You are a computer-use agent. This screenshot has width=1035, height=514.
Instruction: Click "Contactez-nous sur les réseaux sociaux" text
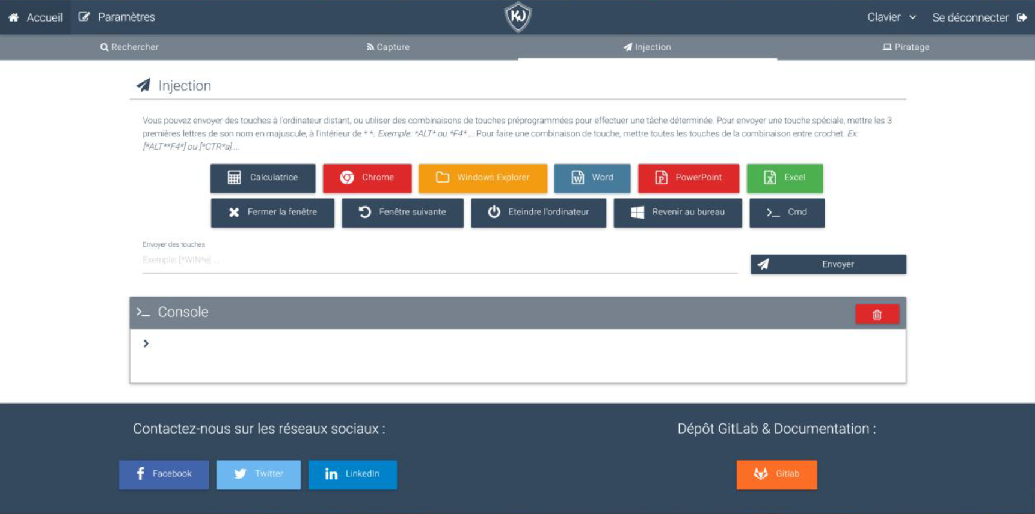coord(259,429)
